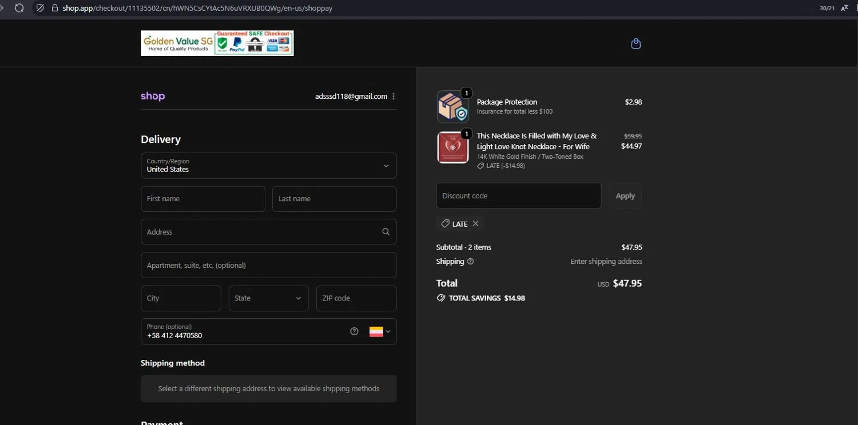858x425 pixels.
Task: Open the phone number help icon
Action: [354, 331]
